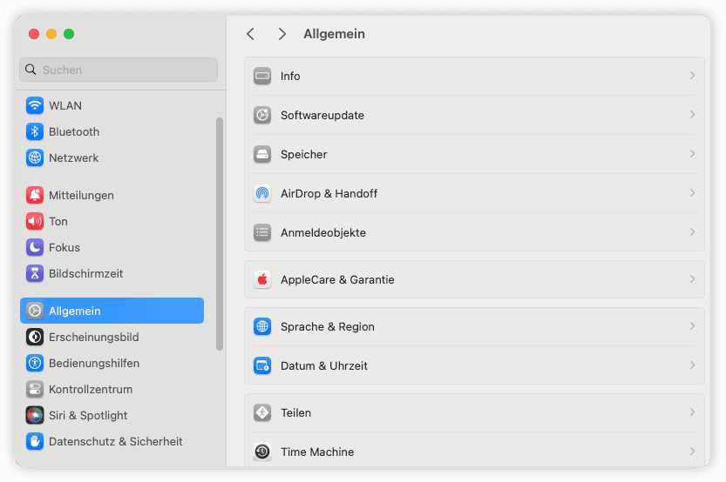This screenshot has height=482, width=726.
Task: Click the Anmeldeobjekte list icon
Action: pos(262,232)
